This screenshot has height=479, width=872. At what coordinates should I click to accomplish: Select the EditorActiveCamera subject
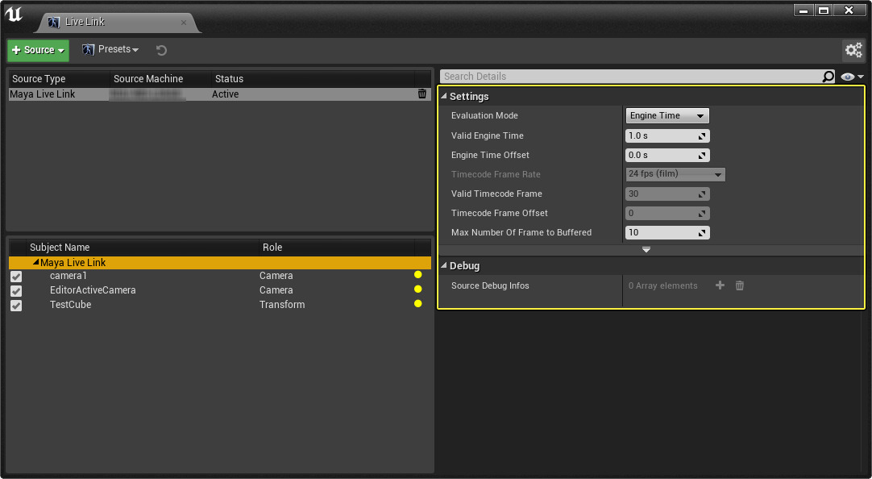93,290
